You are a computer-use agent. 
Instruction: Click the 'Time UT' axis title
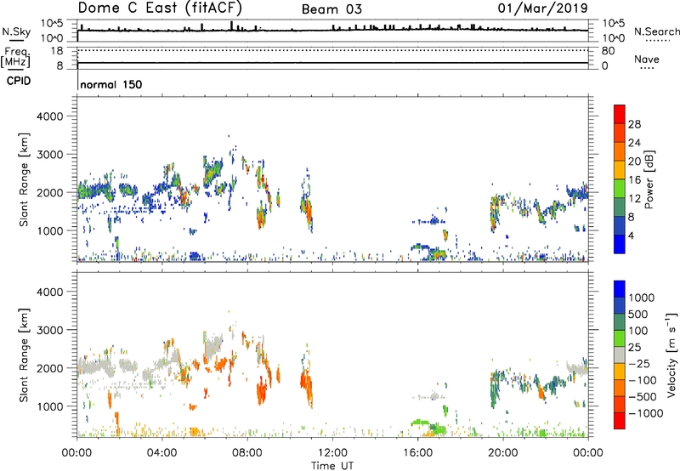click(x=332, y=466)
